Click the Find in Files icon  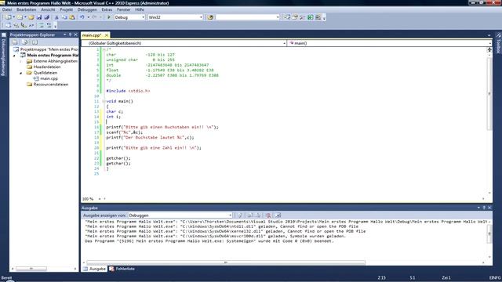click(x=210, y=17)
